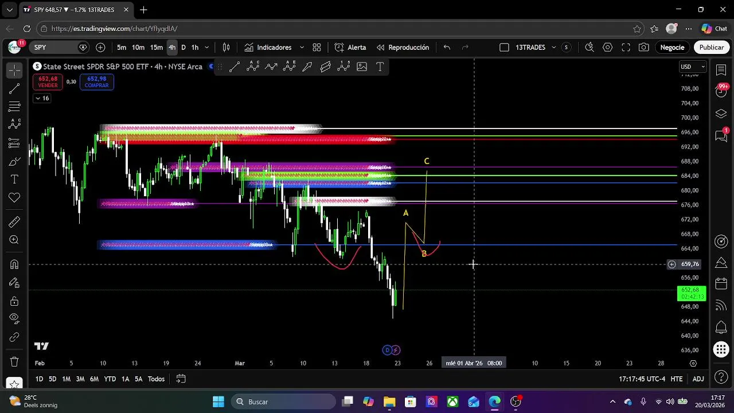
Task: Select the T text tool in floating toolbar
Action: (380, 67)
